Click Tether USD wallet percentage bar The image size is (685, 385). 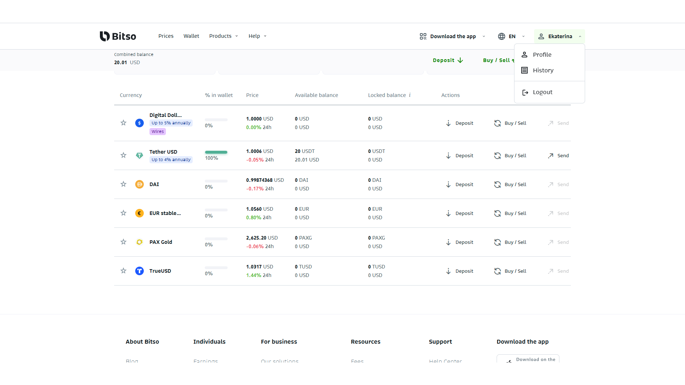pos(216,152)
